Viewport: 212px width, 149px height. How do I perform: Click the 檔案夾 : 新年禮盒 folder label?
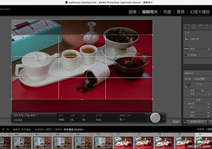tap(22, 129)
